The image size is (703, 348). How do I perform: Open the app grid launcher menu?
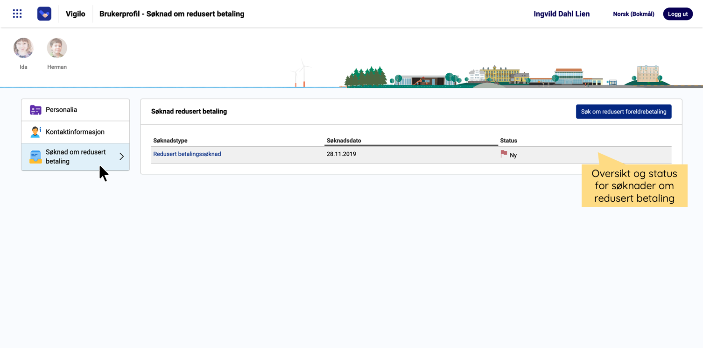click(17, 14)
